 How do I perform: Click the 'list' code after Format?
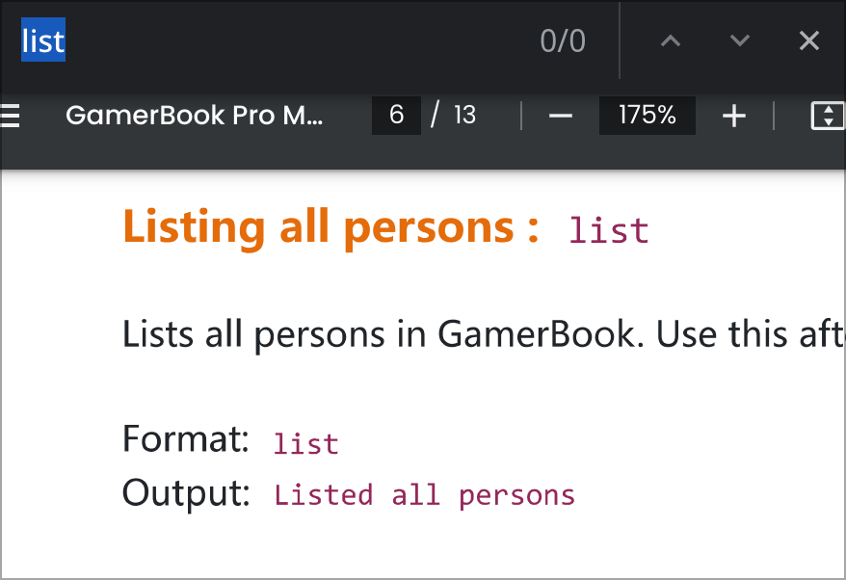[305, 444]
